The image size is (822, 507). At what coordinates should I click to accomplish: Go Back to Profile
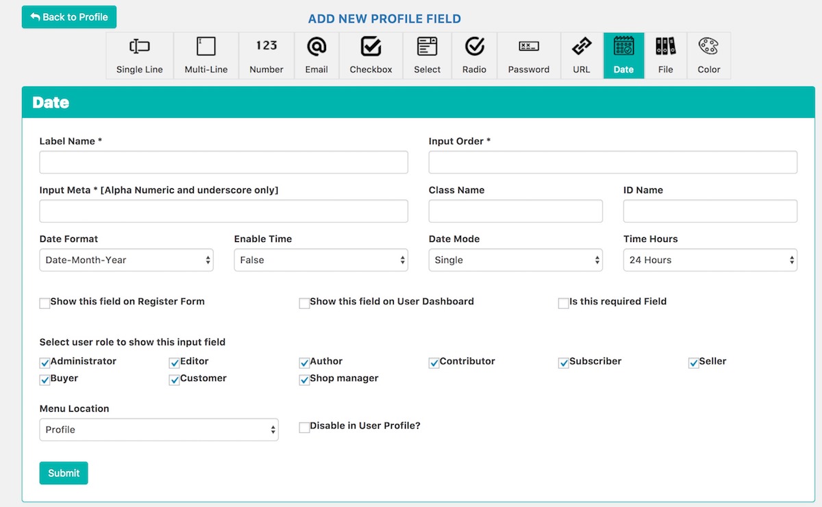click(69, 17)
